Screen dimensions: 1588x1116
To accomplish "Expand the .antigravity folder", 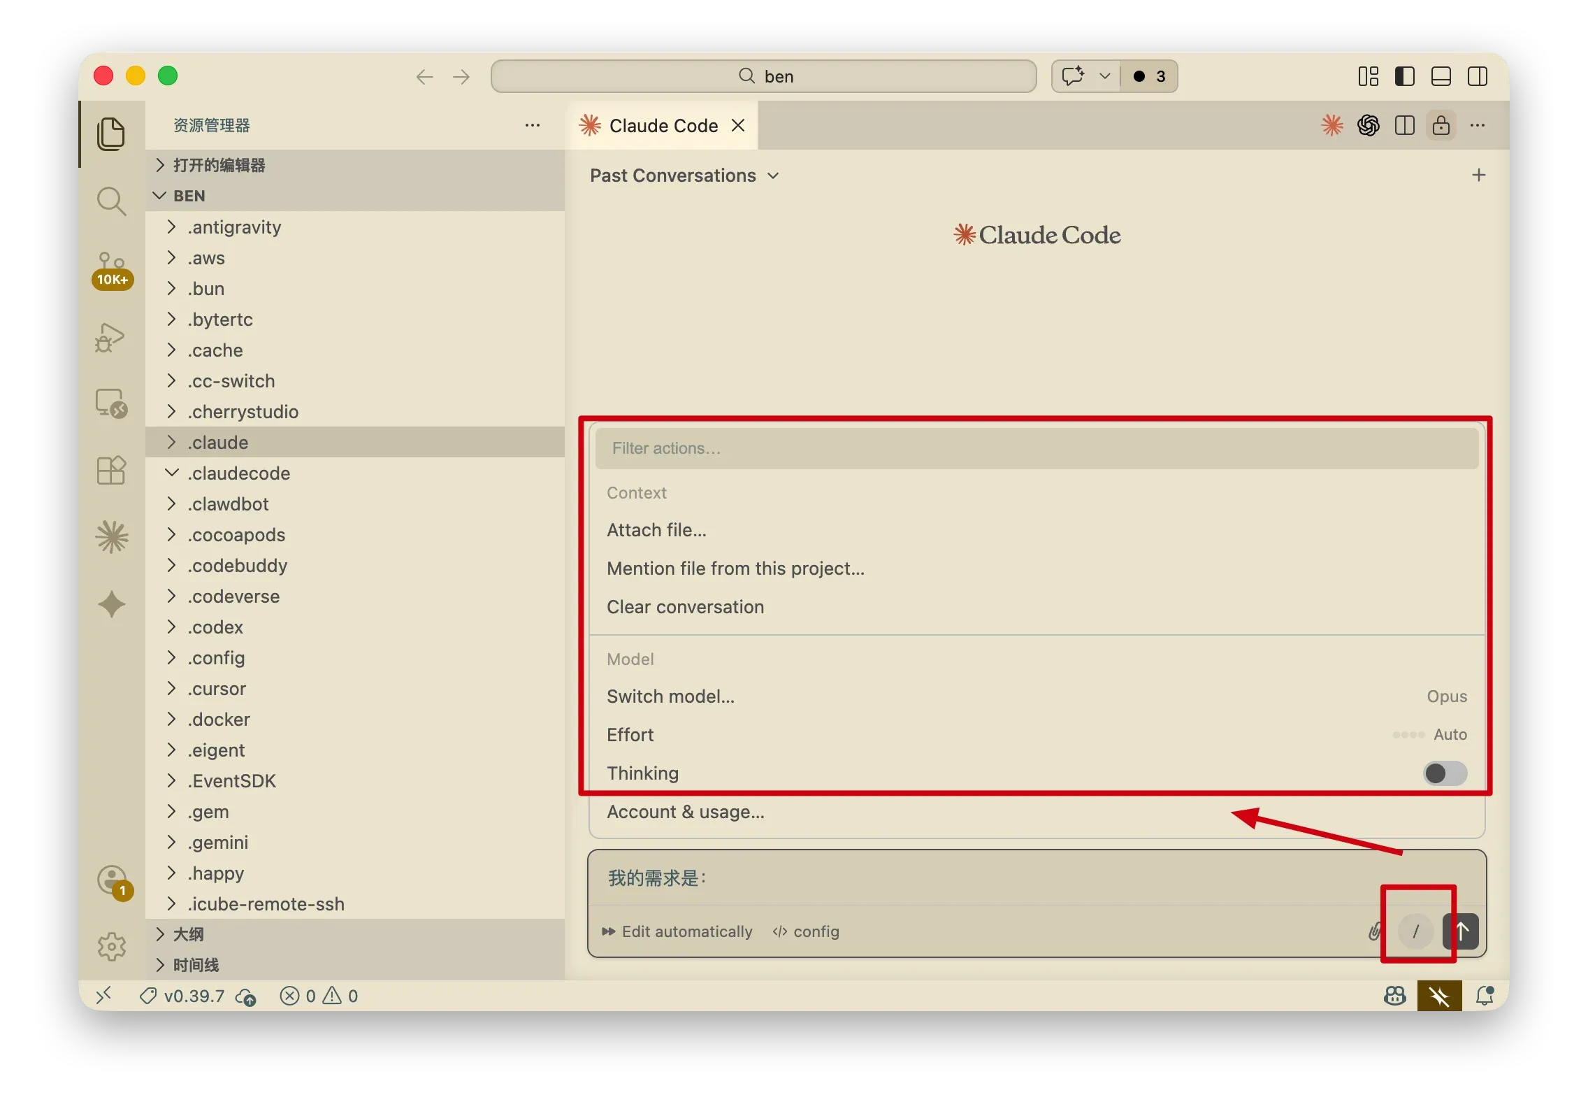I will pos(355,227).
